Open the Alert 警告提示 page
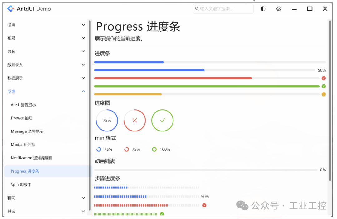337x219 pixels. [x=23, y=105]
